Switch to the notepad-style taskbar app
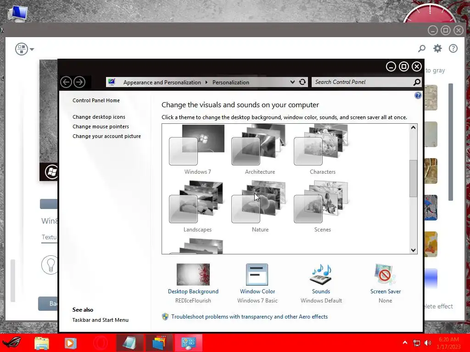 tap(130, 343)
